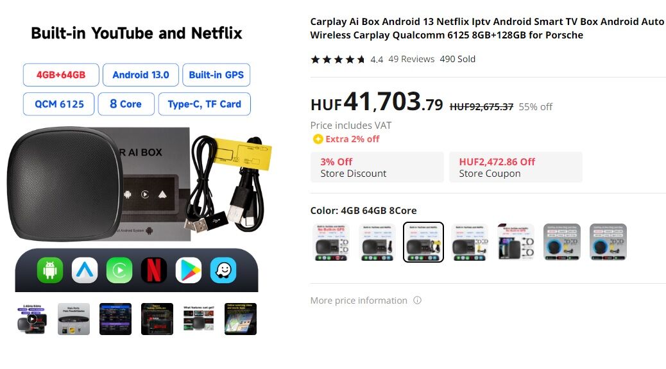This screenshot has height=369, width=666.
Task: Click the green Android robot icon
Action: click(x=50, y=270)
